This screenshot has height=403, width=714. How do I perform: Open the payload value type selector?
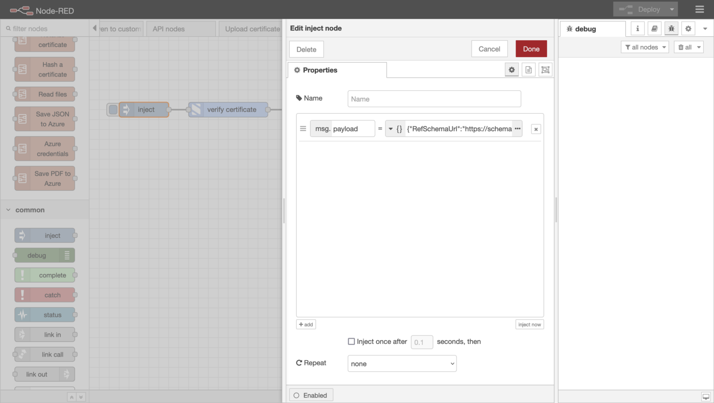[x=395, y=129]
